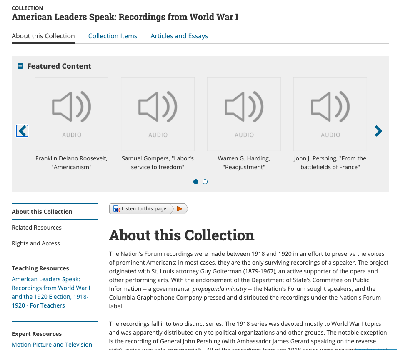
Task: Open Rights and Access sidebar link
Action: (36, 243)
